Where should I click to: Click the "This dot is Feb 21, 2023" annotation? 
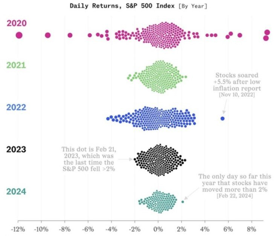(x=88, y=159)
